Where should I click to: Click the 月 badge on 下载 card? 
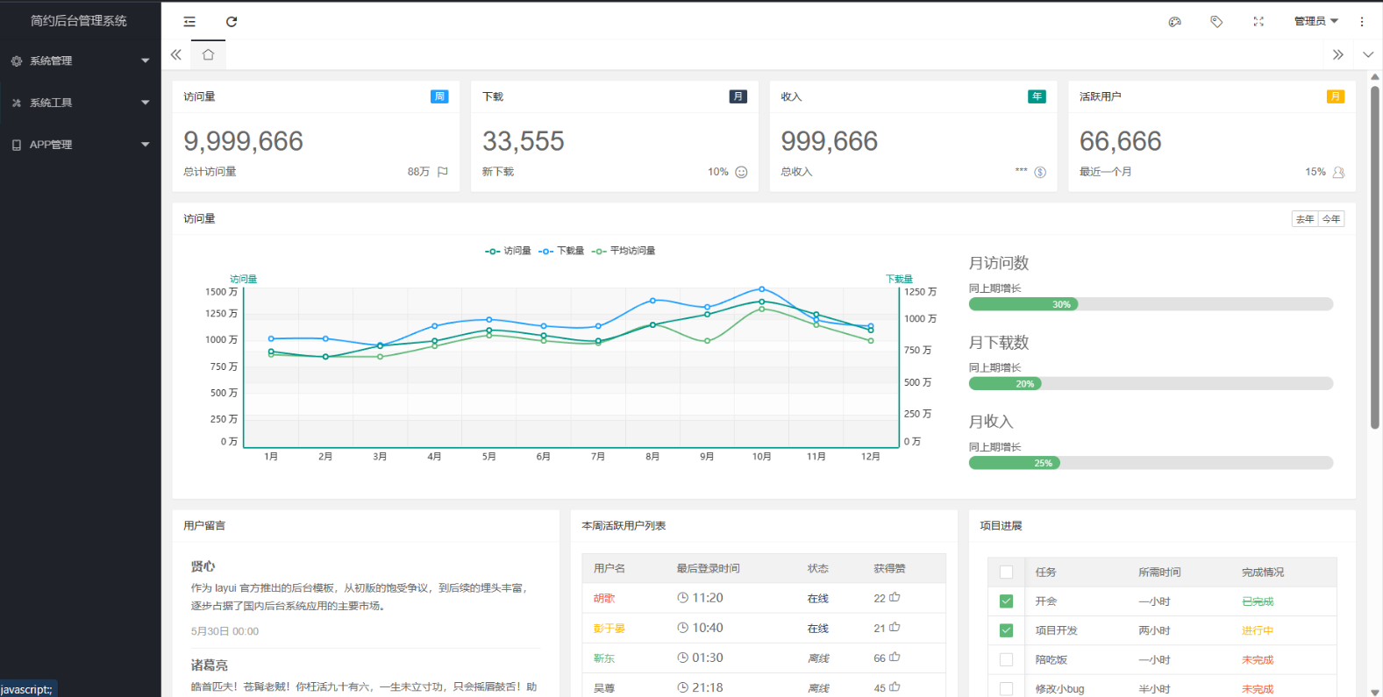(x=738, y=96)
